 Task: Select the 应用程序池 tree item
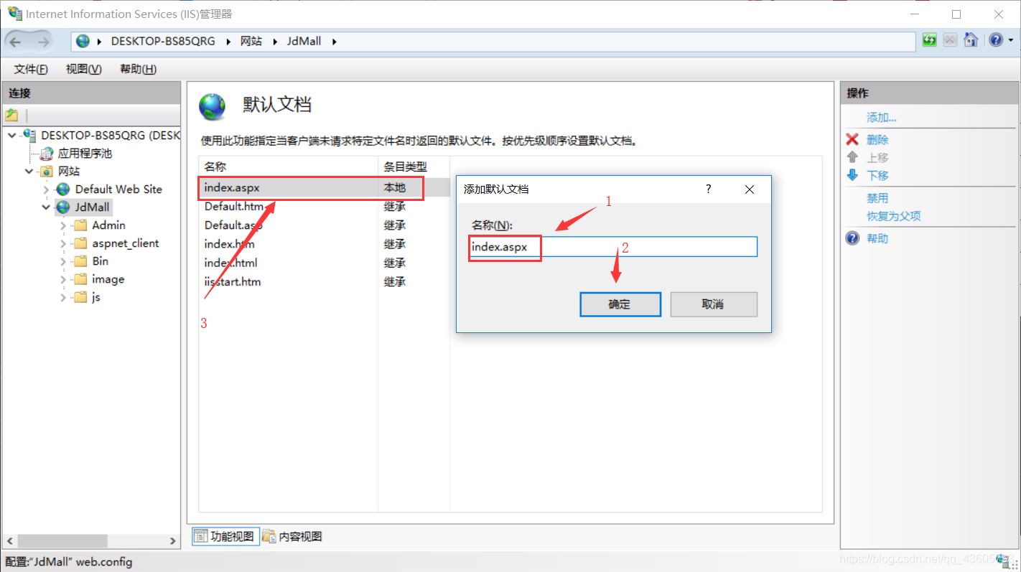(x=85, y=154)
